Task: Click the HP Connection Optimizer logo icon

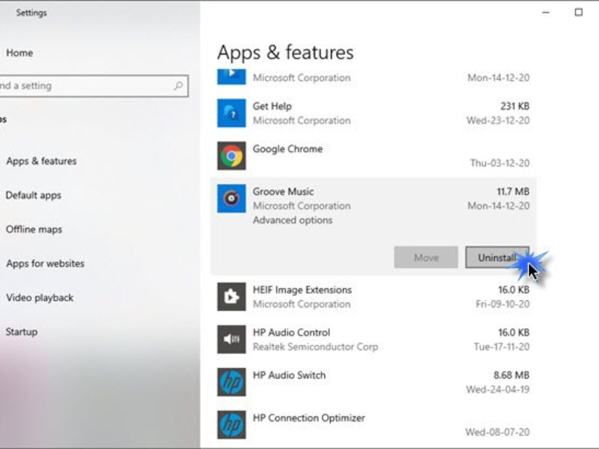Action: point(231,425)
